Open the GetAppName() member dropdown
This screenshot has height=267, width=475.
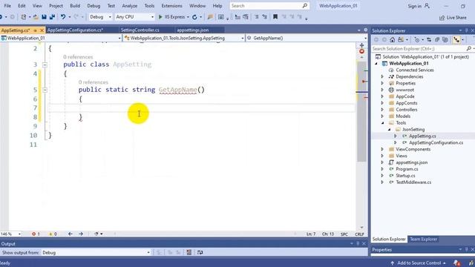pyautogui.click(x=307, y=38)
